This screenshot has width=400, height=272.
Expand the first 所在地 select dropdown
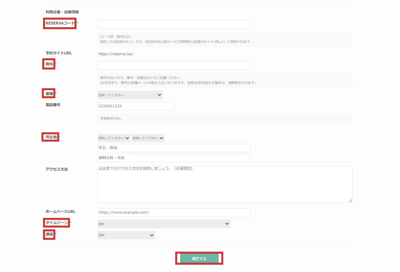[114, 138]
